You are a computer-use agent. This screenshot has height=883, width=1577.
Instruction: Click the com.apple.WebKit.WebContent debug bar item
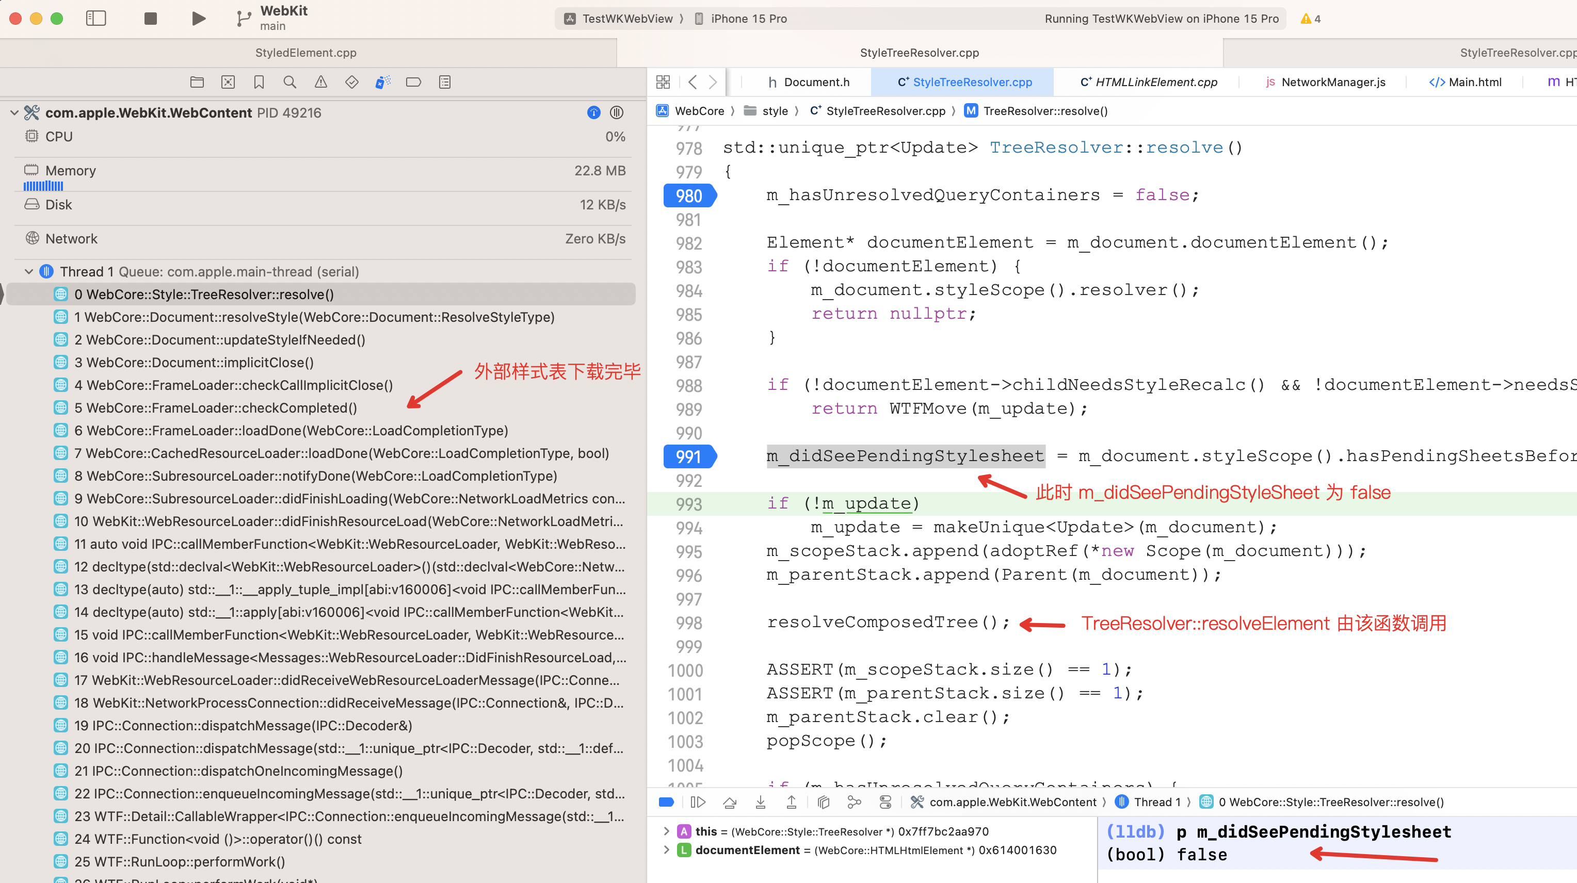tap(1003, 802)
